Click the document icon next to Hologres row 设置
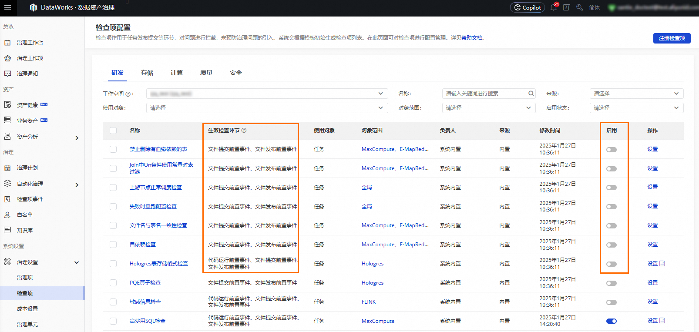 coord(662,264)
